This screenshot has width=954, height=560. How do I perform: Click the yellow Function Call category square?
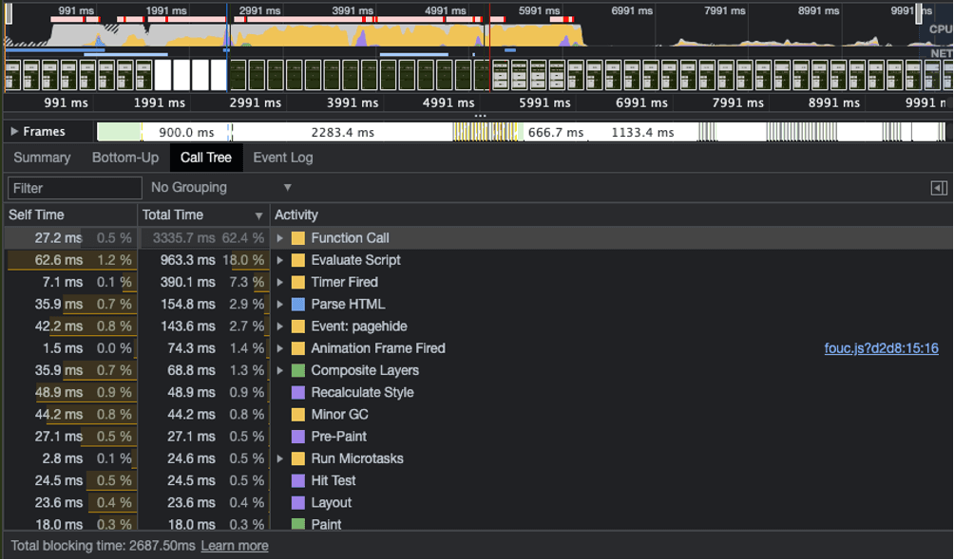(x=298, y=238)
